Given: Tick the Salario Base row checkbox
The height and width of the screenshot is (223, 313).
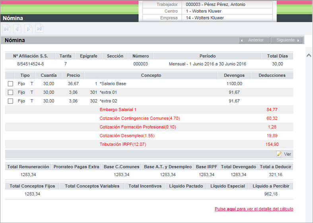Looking at the screenshot, I should 11,84.
